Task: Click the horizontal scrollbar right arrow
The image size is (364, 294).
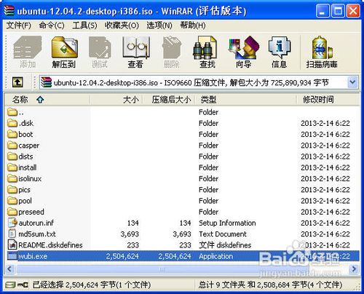Action: [x=354, y=269]
